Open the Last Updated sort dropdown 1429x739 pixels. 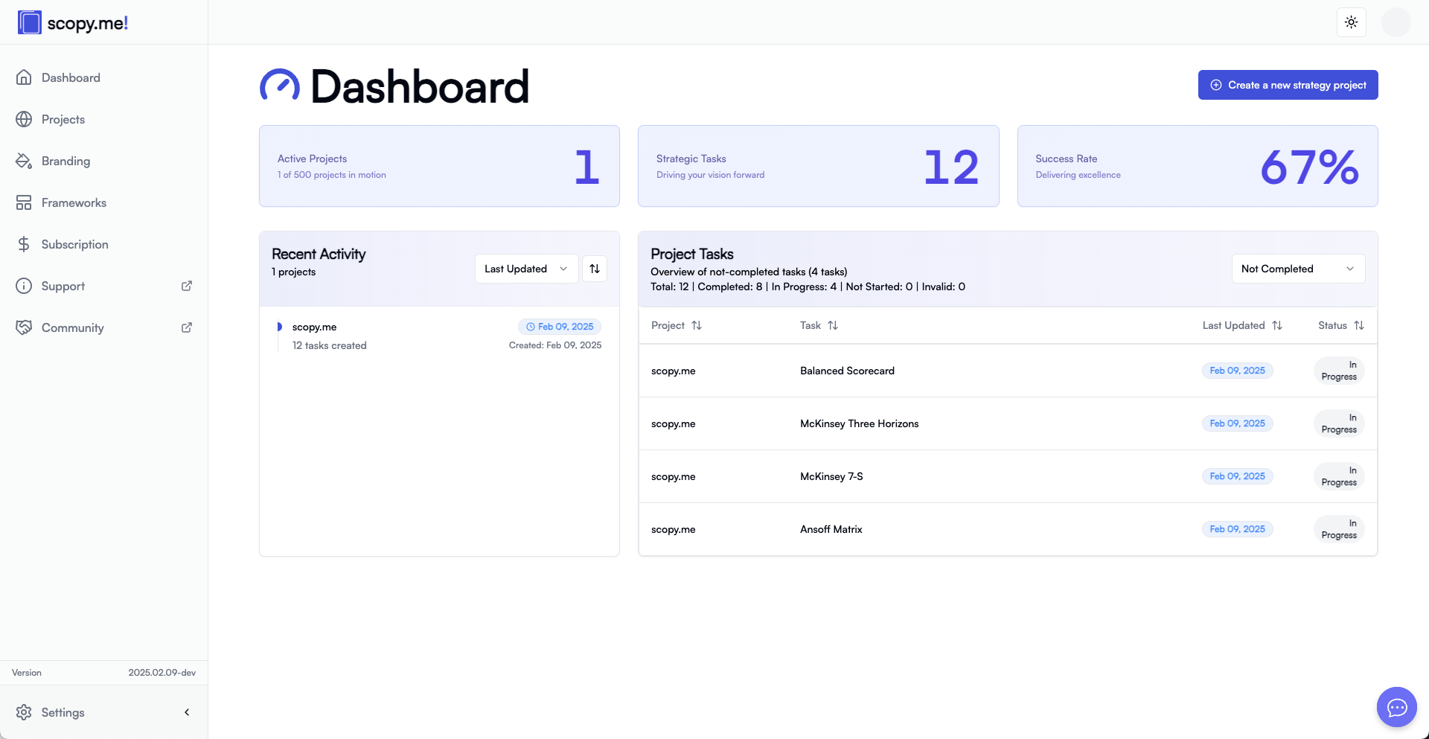coord(526,269)
